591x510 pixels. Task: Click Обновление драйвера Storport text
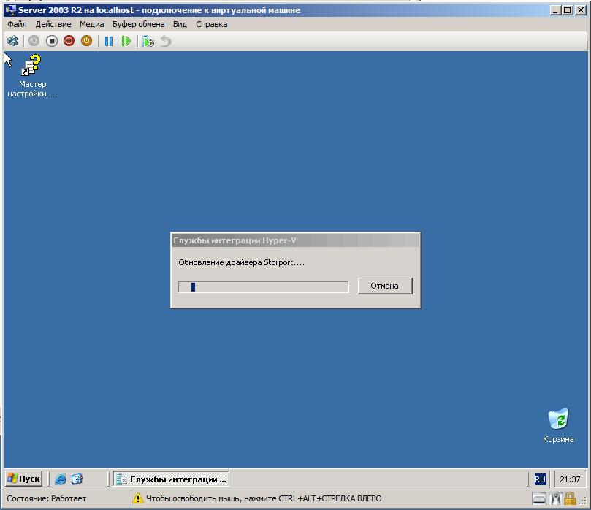tap(241, 262)
